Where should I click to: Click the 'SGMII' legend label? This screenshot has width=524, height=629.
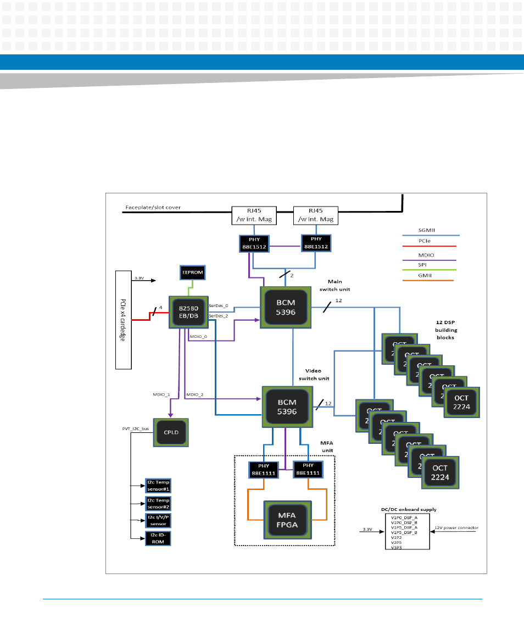pyautogui.click(x=426, y=230)
